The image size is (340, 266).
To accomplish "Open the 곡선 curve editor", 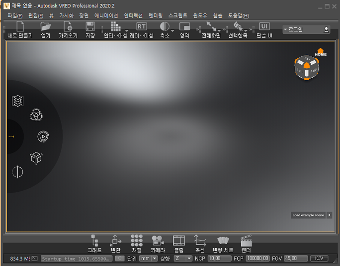I will coord(200,244).
